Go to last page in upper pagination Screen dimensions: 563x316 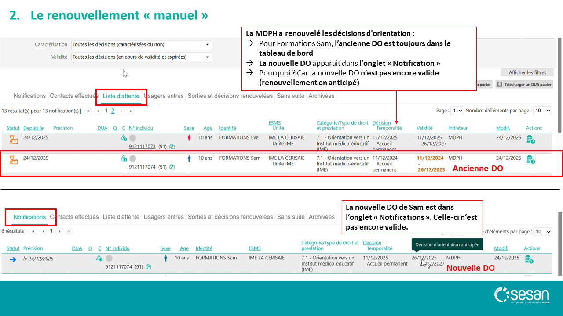pyautogui.click(x=131, y=111)
